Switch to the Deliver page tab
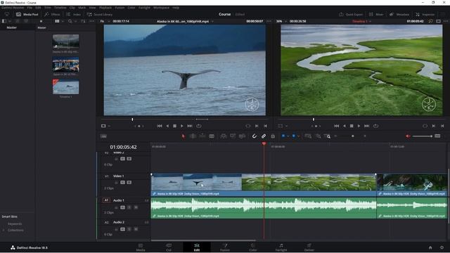This screenshot has height=253, width=450. click(309, 247)
